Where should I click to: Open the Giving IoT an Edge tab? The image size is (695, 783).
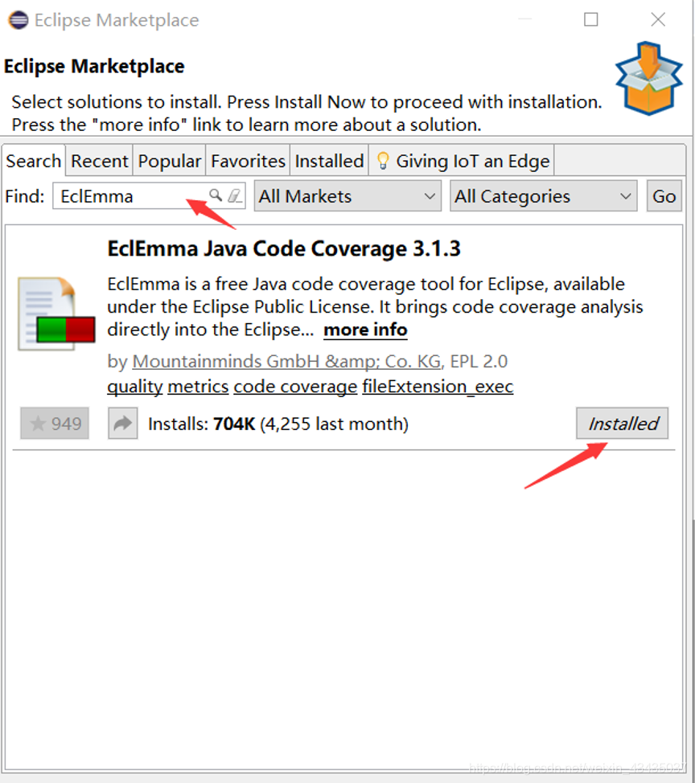pyautogui.click(x=462, y=161)
